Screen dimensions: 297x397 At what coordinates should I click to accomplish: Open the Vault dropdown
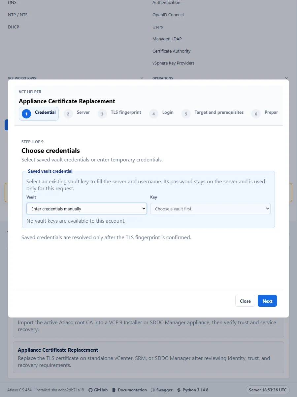86,209
